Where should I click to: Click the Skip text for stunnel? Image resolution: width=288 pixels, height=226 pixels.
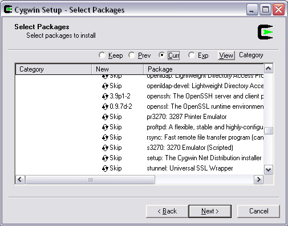116,168
